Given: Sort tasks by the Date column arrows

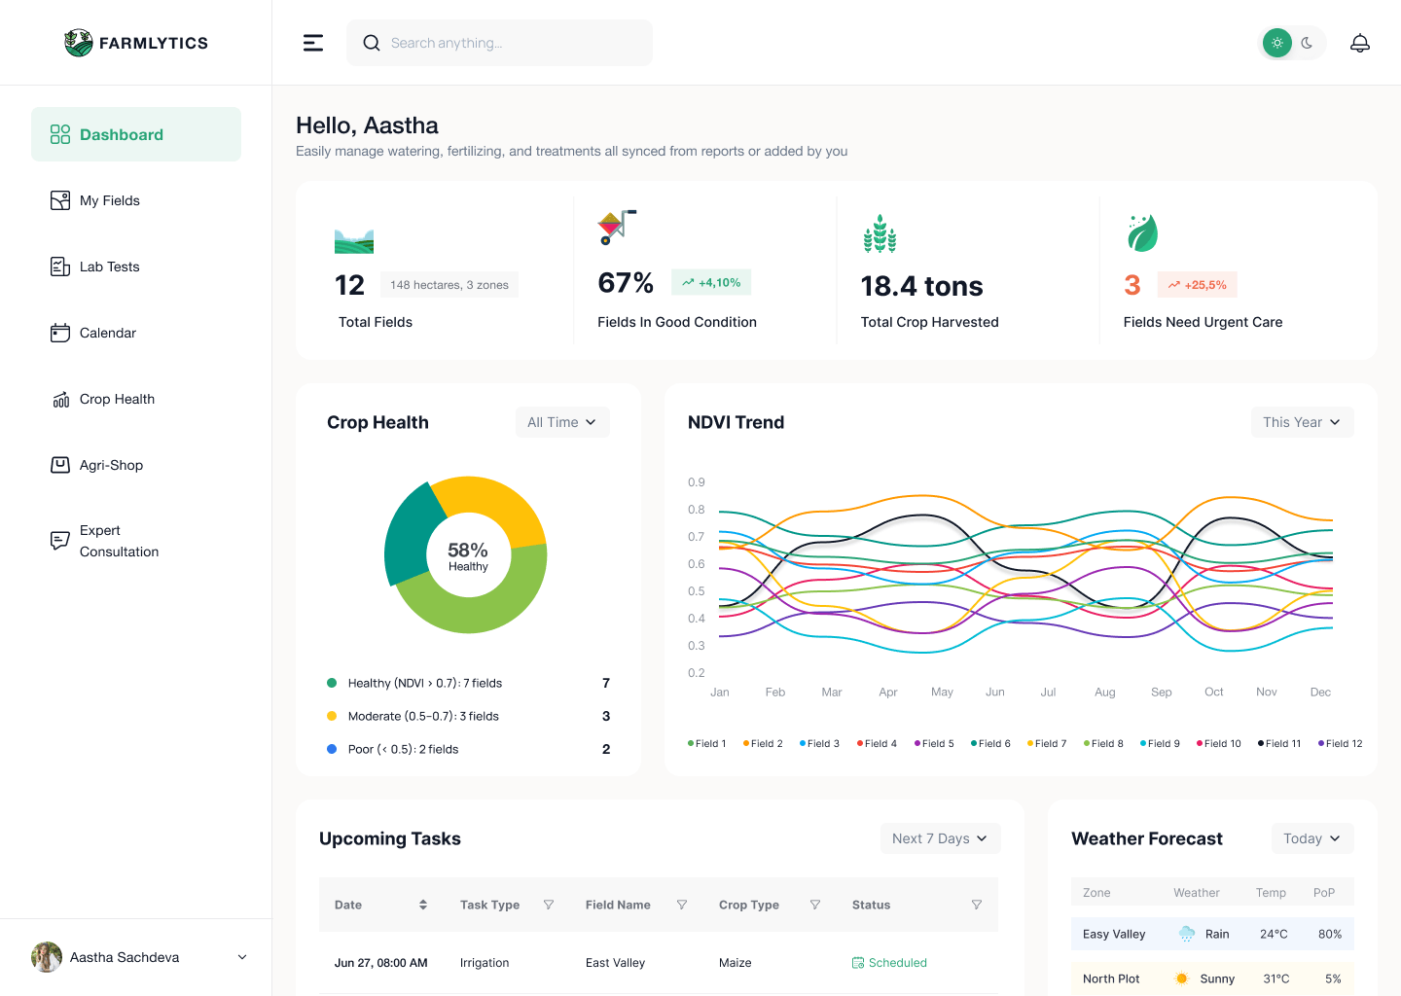Looking at the screenshot, I should tap(423, 905).
